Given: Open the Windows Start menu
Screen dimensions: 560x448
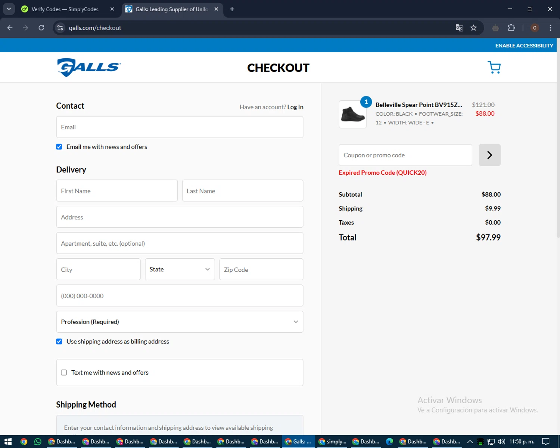Looking at the screenshot, I should [8, 442].
